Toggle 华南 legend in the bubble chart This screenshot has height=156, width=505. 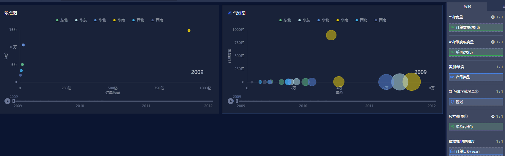coord(342,20)
